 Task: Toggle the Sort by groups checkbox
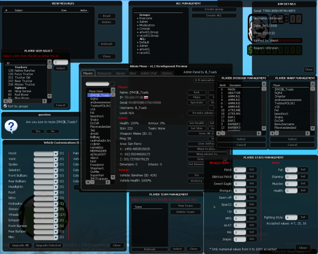tap(5, 106)
